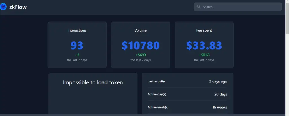Viewport: 289px width, 116px height.
Task: Open the zkFlow brand name link
Action: [x=18, y=7]
